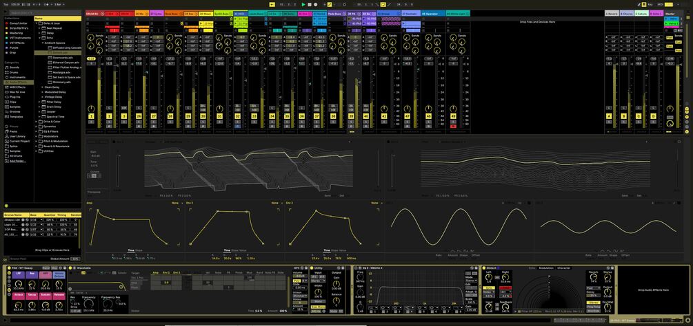Expand the Beat Repeat device
693x326 pixels.
click(40, 28)
